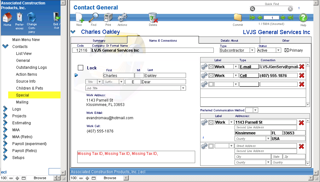Viewport: 320px width, 182px height.
Task: Switch to the Summary tab
Action: [x=99, y=40]
